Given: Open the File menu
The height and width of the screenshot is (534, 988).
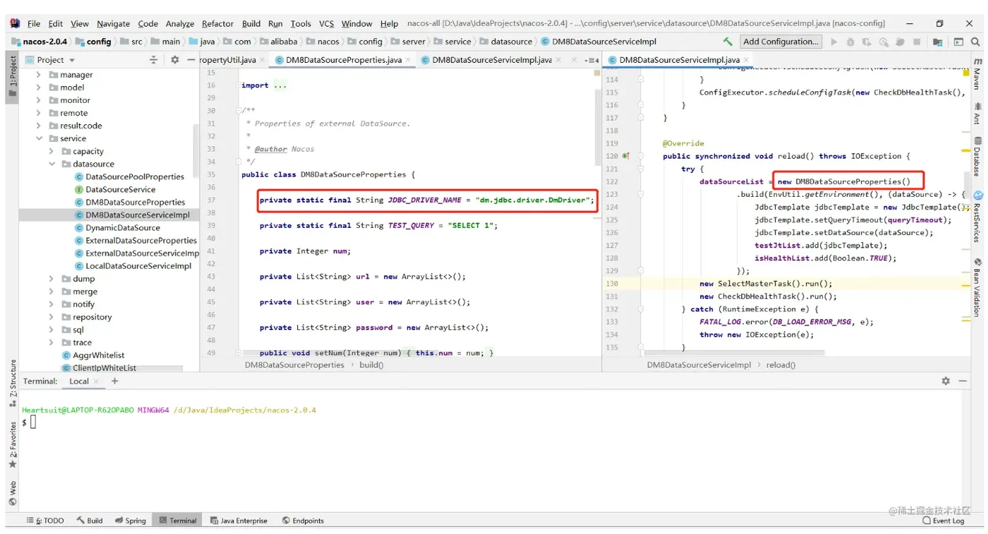Looking at the screenshot, I should (33, 23).
